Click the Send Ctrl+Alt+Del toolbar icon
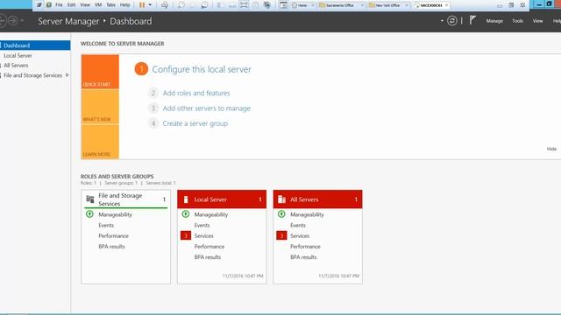This screenshot has width=561, height=315. [165, 5]
